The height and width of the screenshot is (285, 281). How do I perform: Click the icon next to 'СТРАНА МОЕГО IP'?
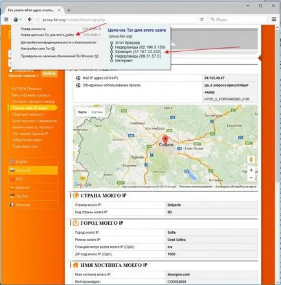tap(76, 196)
